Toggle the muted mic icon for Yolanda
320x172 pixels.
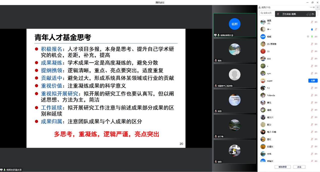pyautogui.click(x=312, y=95)
